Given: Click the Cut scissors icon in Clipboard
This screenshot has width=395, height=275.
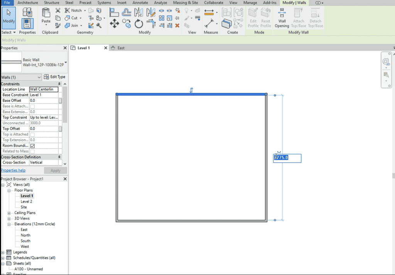Looking at the screenshot, I should 58,10.
